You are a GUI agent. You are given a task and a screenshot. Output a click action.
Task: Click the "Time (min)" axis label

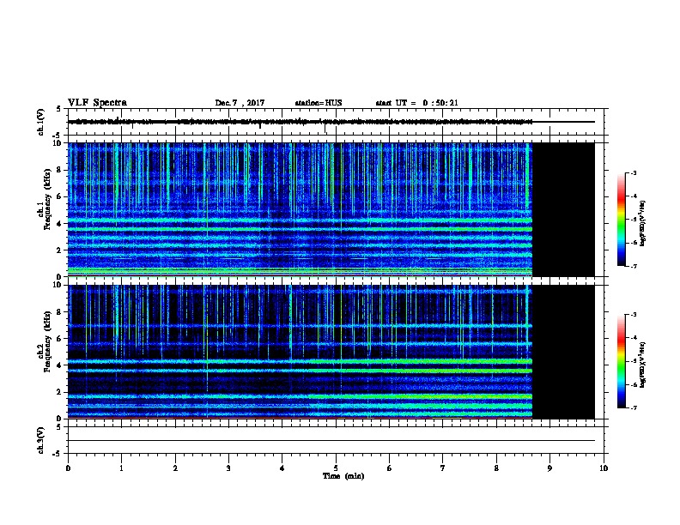[x=343, y=476]
